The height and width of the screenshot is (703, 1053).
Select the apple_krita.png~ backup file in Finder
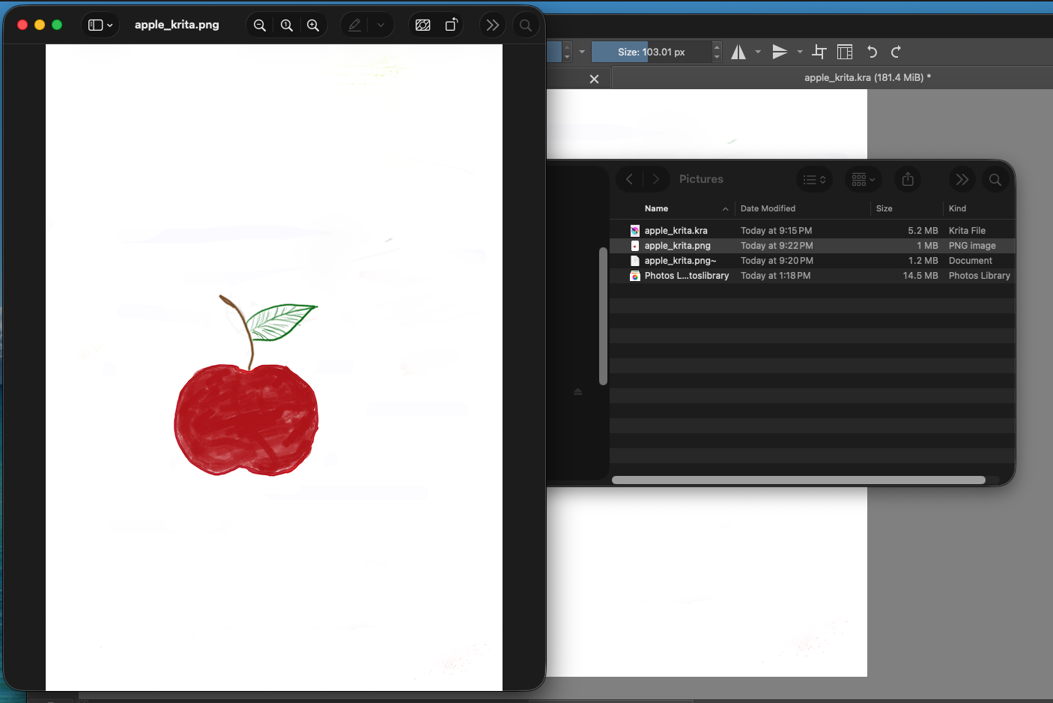812,261
